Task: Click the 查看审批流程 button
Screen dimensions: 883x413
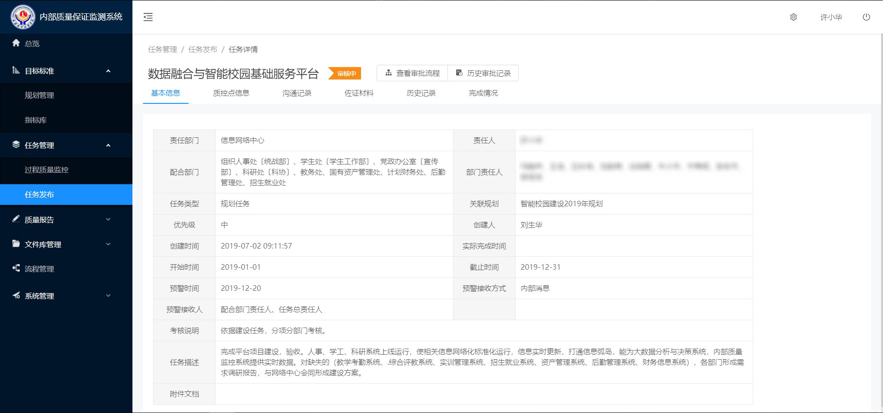Action: tap(413, 73)
